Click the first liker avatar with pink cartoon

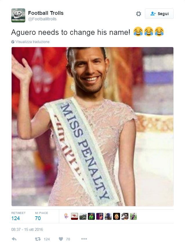66,216
